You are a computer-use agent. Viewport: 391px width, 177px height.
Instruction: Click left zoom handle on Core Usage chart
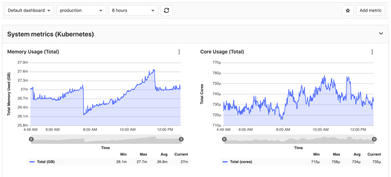[x=224, y=139]
